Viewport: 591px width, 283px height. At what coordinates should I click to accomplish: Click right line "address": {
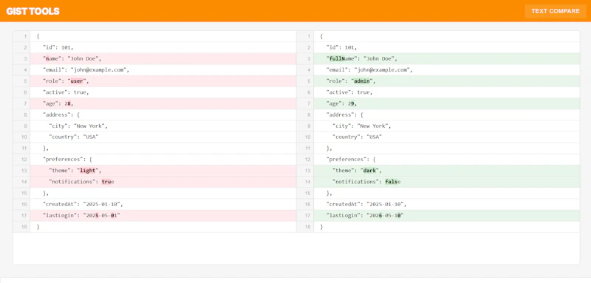click(447, 115)
